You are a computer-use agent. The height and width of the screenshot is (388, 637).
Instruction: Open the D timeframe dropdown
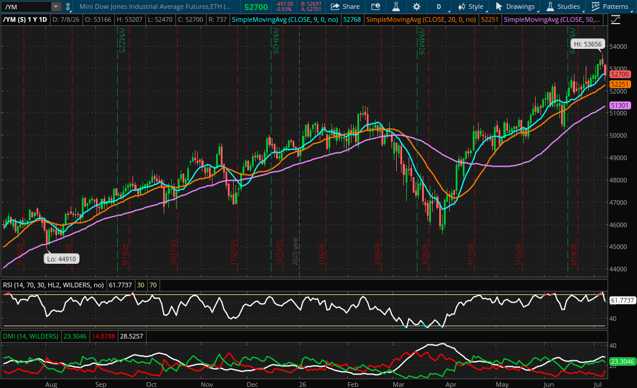point(440,6)
